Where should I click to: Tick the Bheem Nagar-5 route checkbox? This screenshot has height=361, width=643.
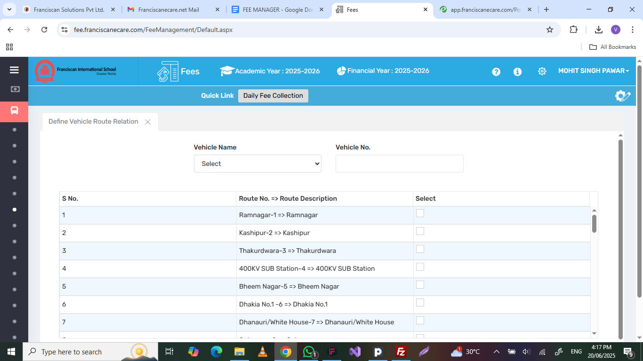point(420,285)
